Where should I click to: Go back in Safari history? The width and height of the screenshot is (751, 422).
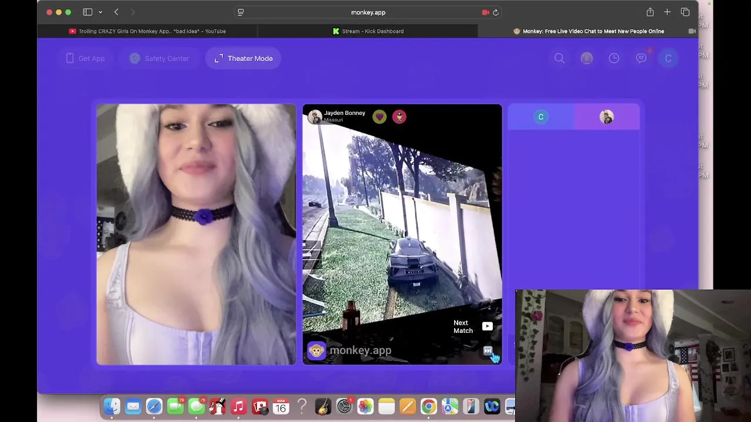(x=116, y=12)
